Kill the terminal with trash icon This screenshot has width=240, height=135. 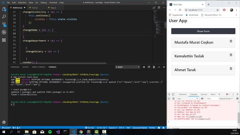[154, 67]
